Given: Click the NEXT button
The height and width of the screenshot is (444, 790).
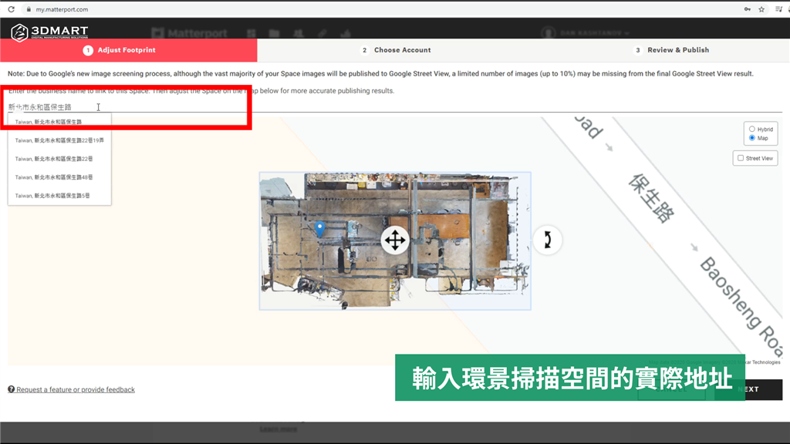Looking at the screenshot, I should point(748,389).
